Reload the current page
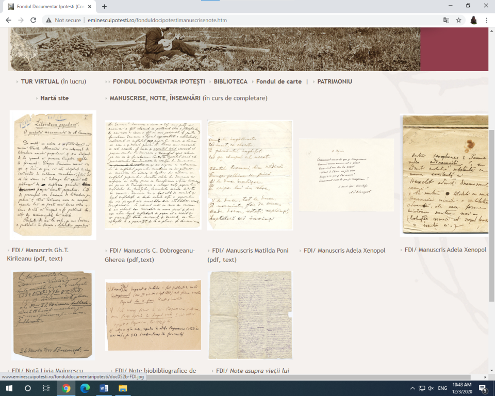495x396 pixels. coord(34,20)
